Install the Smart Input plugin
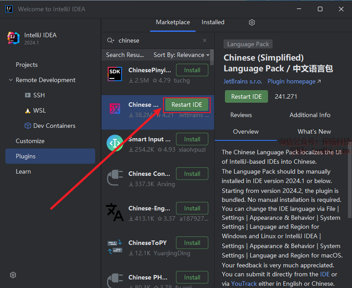 pyautogui.click(x=192, y=139)
